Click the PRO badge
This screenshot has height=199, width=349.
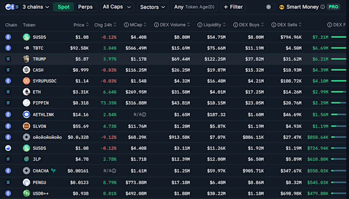pos(334,7)
